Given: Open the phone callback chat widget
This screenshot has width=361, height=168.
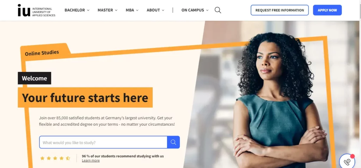Looking at the screenshot, I should pyautogui.click(x=347, y=161).
